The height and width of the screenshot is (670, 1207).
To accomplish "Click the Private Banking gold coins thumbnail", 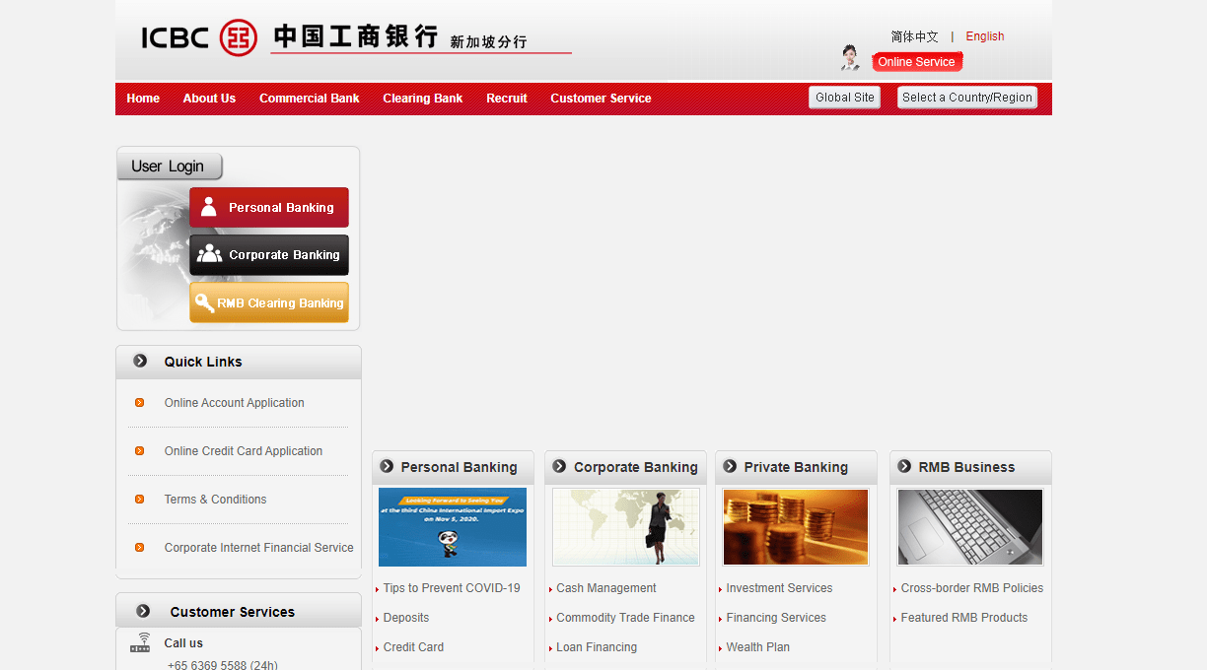I will (x=796, y=527).
